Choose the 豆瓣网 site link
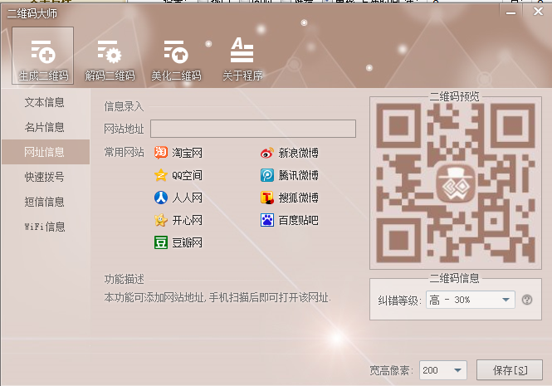The width and height of the screenshot is (552, 386). click(x=187, y=242)
